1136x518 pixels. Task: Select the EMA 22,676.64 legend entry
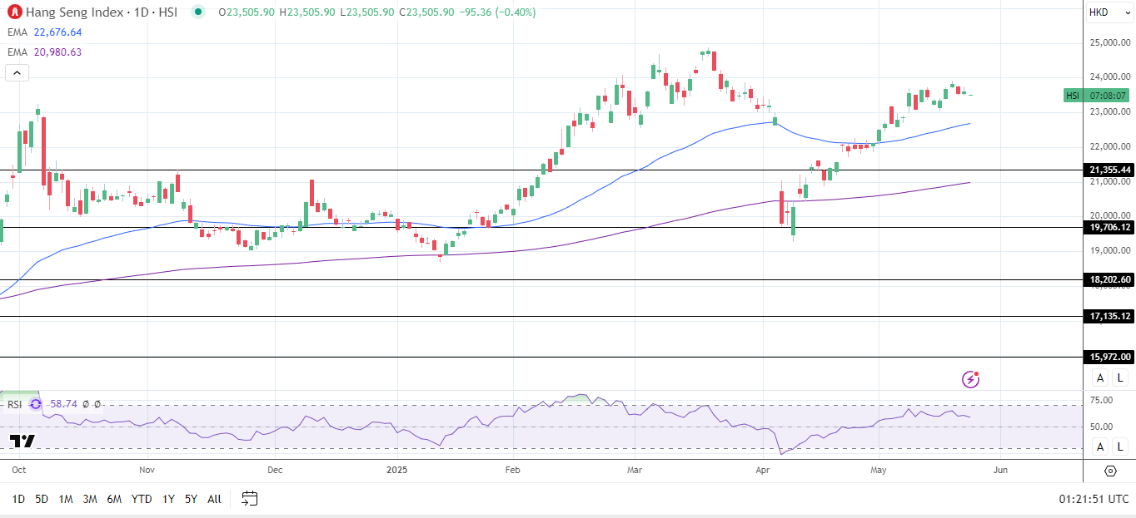(x=44, y=32)
